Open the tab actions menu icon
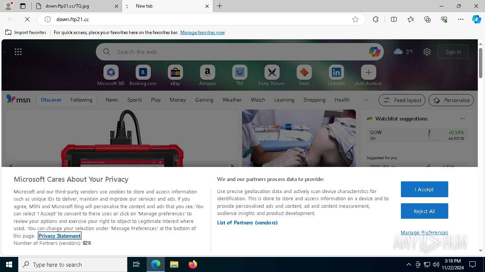The image size is (485, 272). click(23, 6)
